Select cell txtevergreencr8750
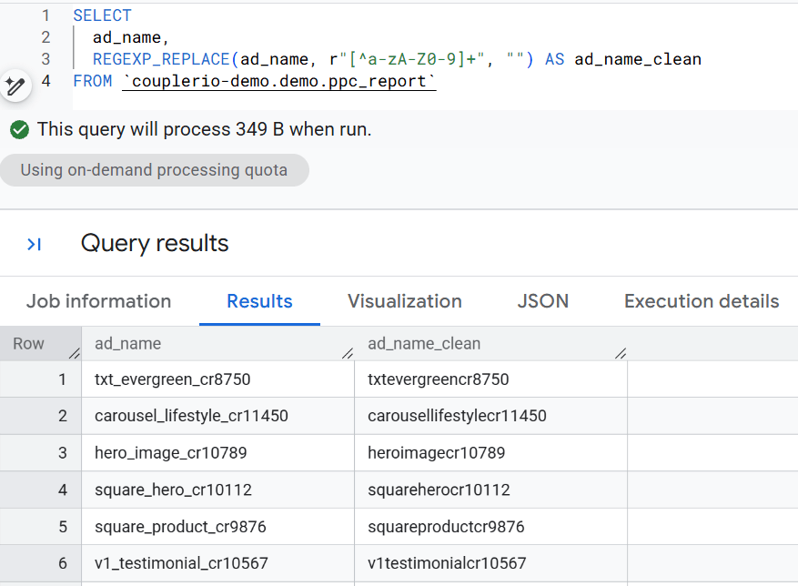 (x=490, y=379)
